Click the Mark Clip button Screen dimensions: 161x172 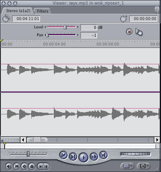(x=17, y=166)
